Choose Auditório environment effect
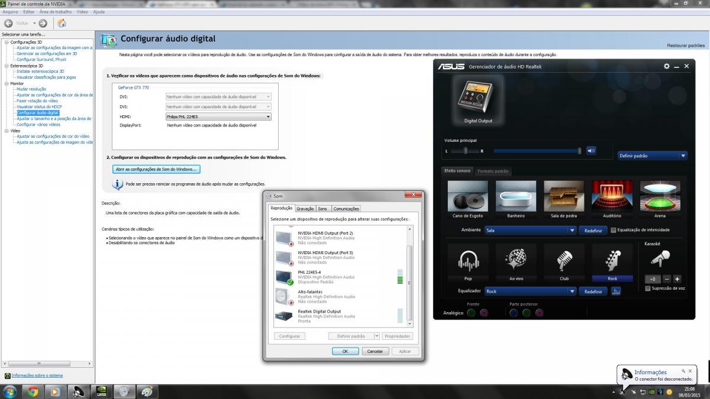 (612, 196)
